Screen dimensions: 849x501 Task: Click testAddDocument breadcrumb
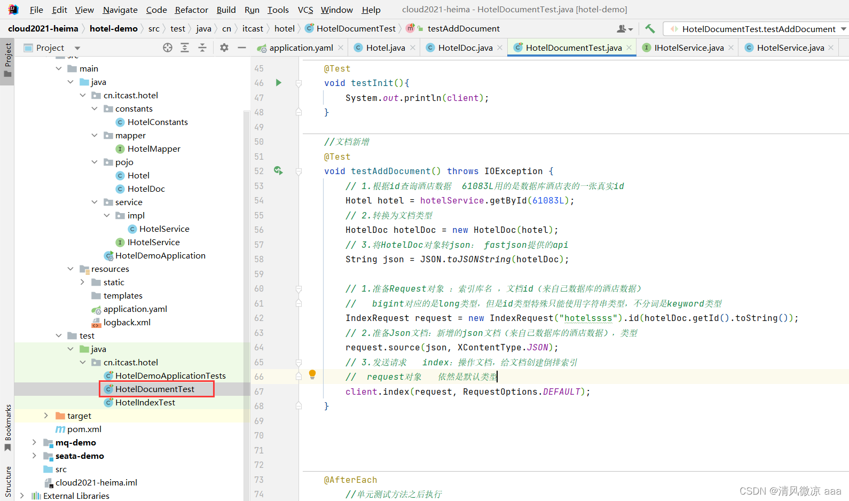[x=463, y=29]
